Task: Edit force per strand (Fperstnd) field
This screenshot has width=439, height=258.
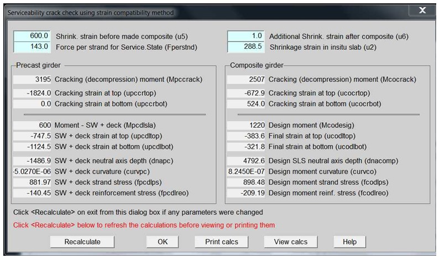Action: [32, 47]
